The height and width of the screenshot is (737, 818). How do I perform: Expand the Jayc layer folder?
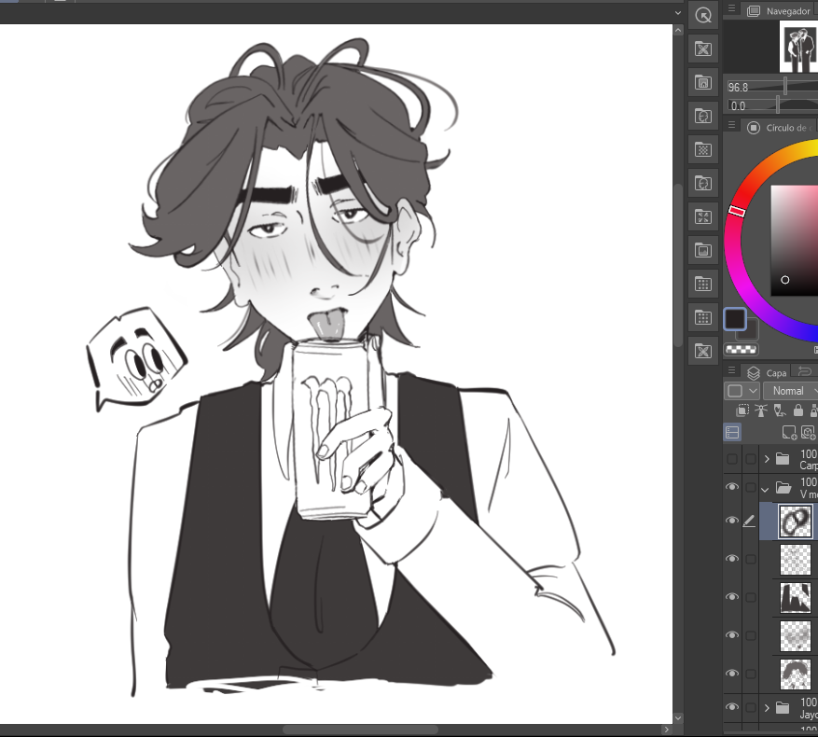click(767, 708)
